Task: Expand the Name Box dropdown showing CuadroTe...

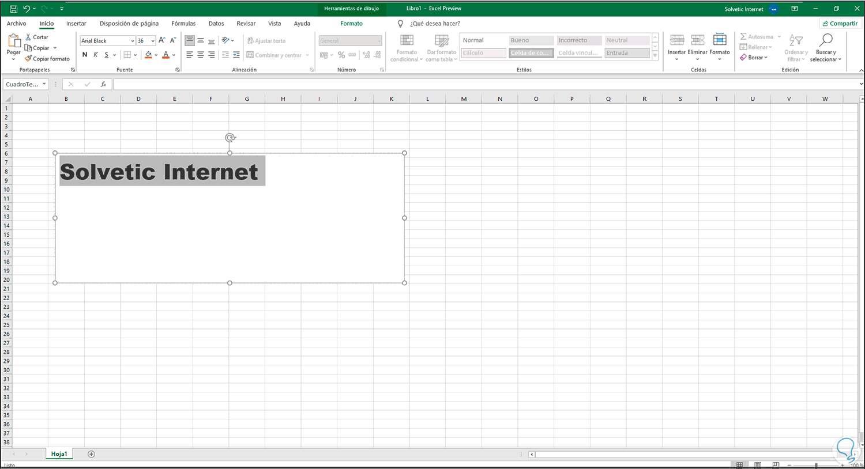Action: click(x=44, y=84)
